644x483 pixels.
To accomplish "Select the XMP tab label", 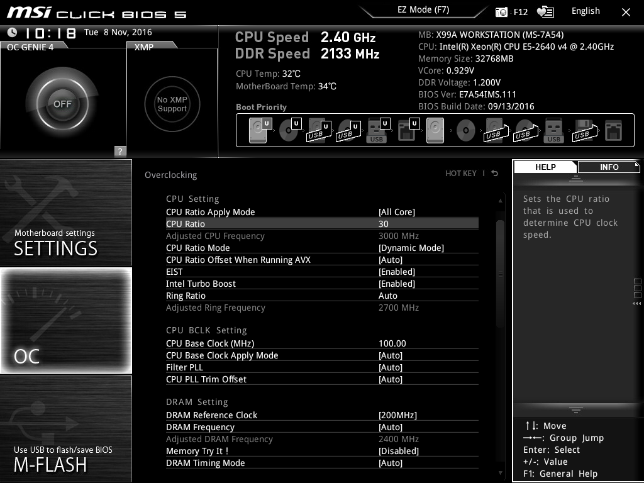I will [144, 47].
